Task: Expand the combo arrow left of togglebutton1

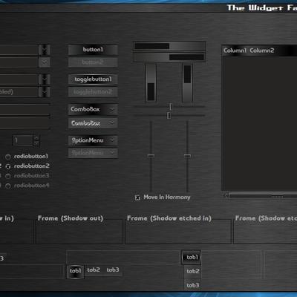Action: [x=45, y=79]
